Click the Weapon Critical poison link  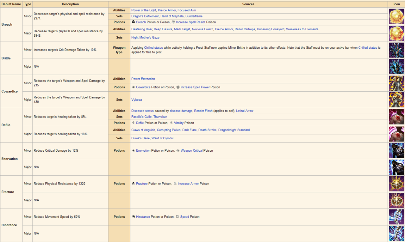pos(191,150)
